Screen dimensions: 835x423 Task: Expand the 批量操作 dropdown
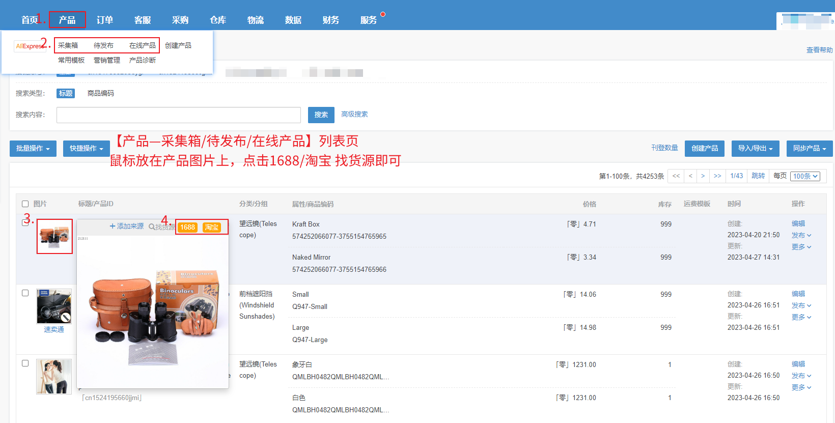(x=33, y=149)
